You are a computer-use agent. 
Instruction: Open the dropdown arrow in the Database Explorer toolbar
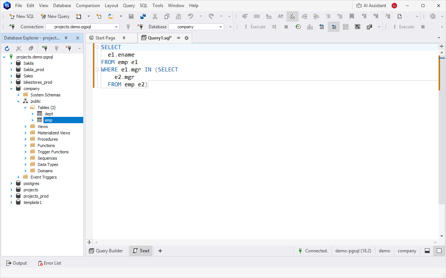[79, 48]
